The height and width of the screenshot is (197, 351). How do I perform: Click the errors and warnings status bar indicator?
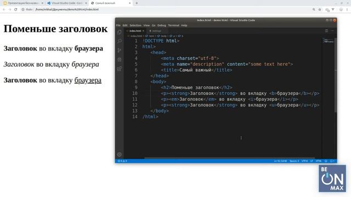pyautogui.click(x=122, y=161)
